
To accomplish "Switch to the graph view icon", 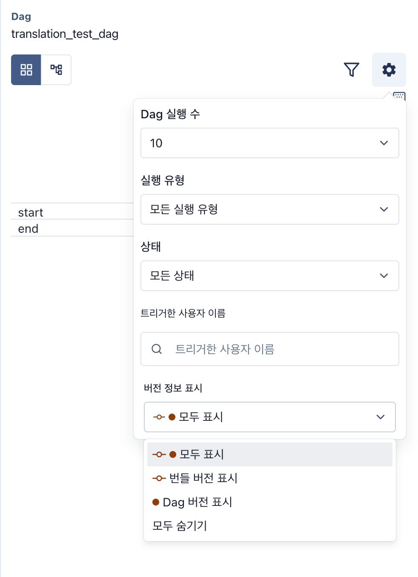I will click(x=56, y=70).
